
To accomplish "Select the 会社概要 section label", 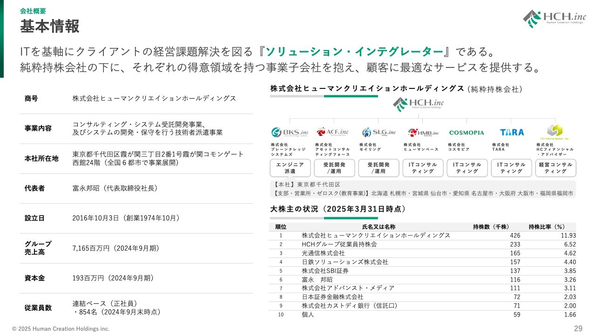I will pos(33,11).
